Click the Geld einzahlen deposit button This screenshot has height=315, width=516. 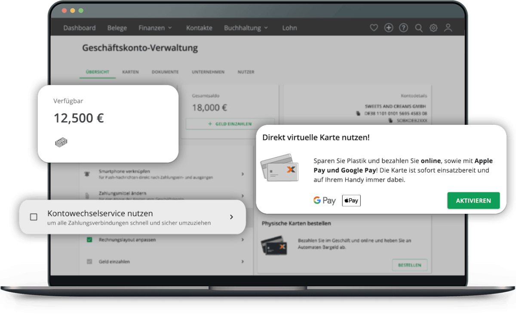click(x=230, y=124)
